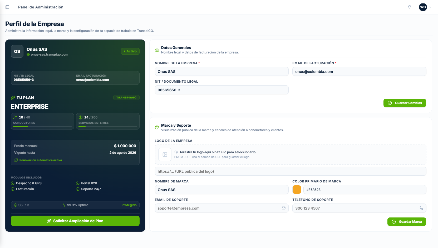Viewport: 438px width, 248px height.
Task: Click the upload cloud icon in dropzone
Action: (176, 152)
